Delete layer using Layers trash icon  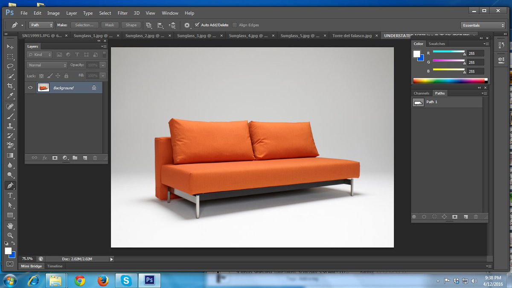(x=95, y=158)
